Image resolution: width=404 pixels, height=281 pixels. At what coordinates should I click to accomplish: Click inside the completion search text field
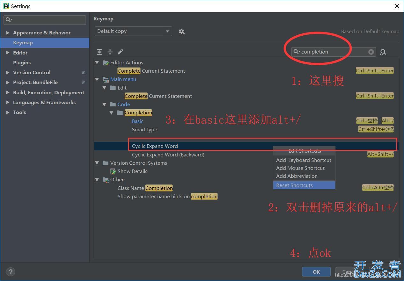click(334, 52)
